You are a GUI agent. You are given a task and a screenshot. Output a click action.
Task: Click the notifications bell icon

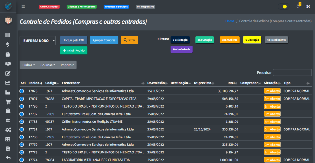[x=298, y=6]
